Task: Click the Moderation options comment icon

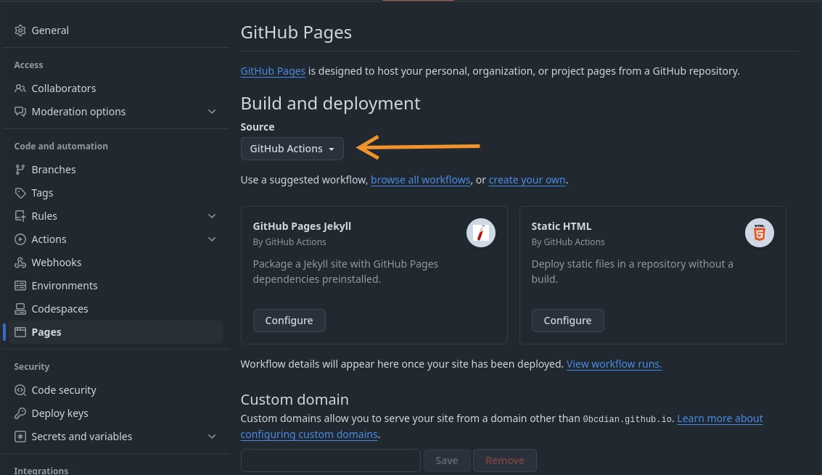Action: pos(20,112)
